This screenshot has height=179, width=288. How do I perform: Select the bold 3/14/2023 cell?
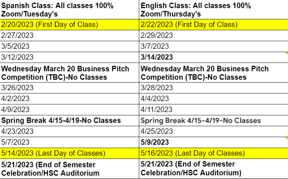tap(214, 57)
